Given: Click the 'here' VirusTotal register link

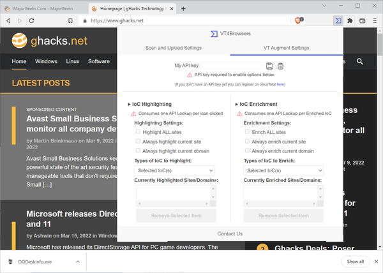Looking at the screenshot, I should click(280, 84).
